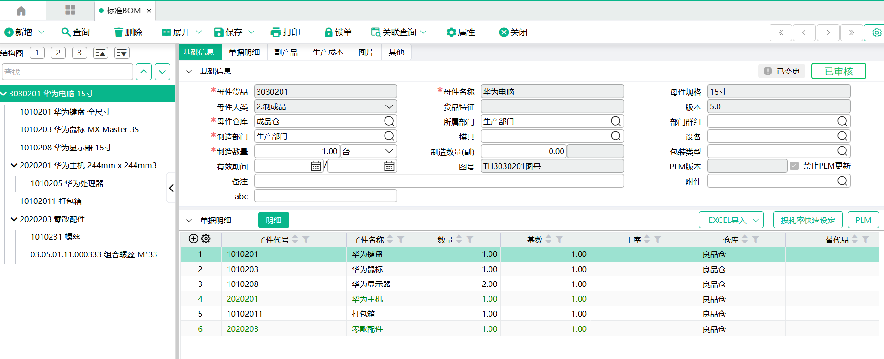This screenshot has width=884, height=359.
Task: Click the 已审核 status button
Action: pyautogui.click(x=838, y=71)
